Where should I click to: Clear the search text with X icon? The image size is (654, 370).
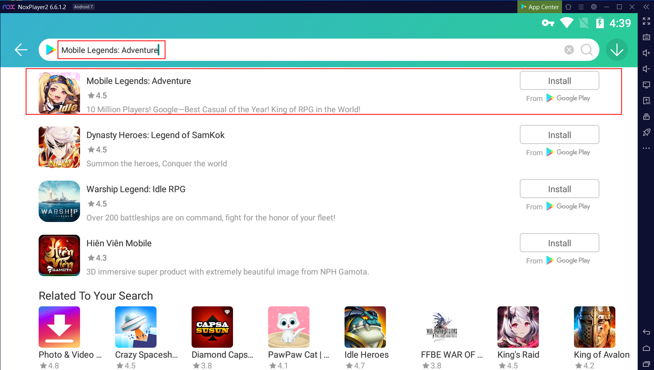569,50
